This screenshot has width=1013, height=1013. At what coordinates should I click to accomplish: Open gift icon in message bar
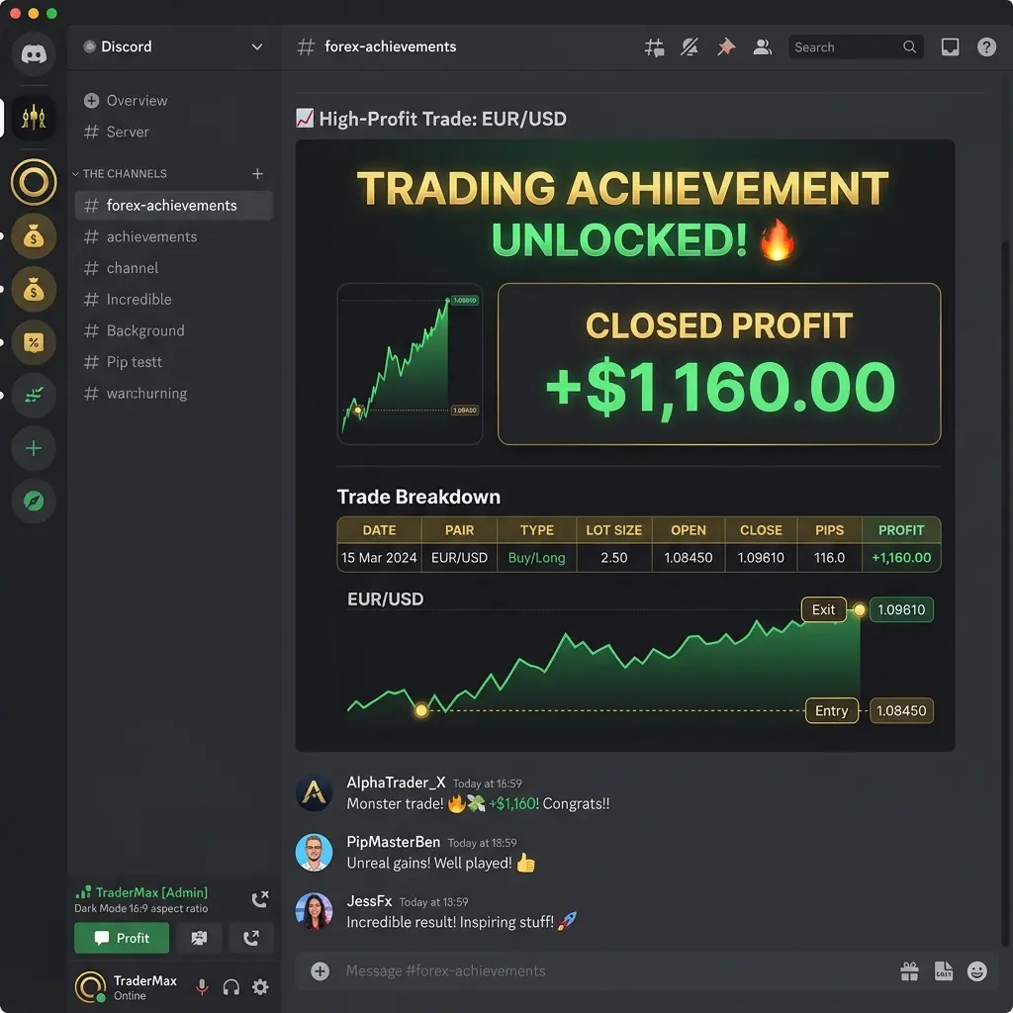[910, 971]
